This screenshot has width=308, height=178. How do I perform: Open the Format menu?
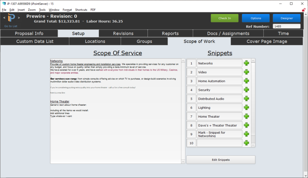pos(67,10)
